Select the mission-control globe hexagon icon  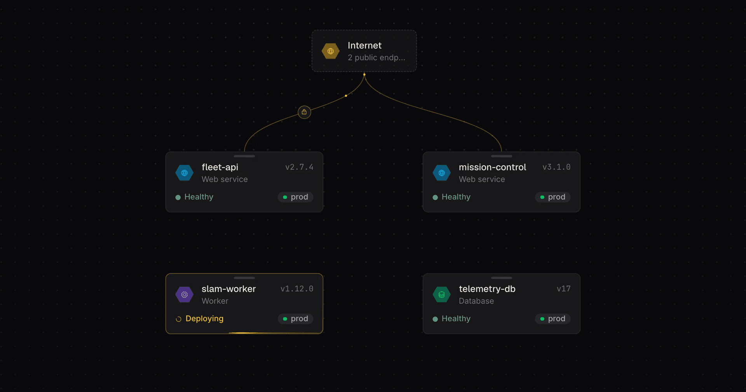tap(442, 173)
